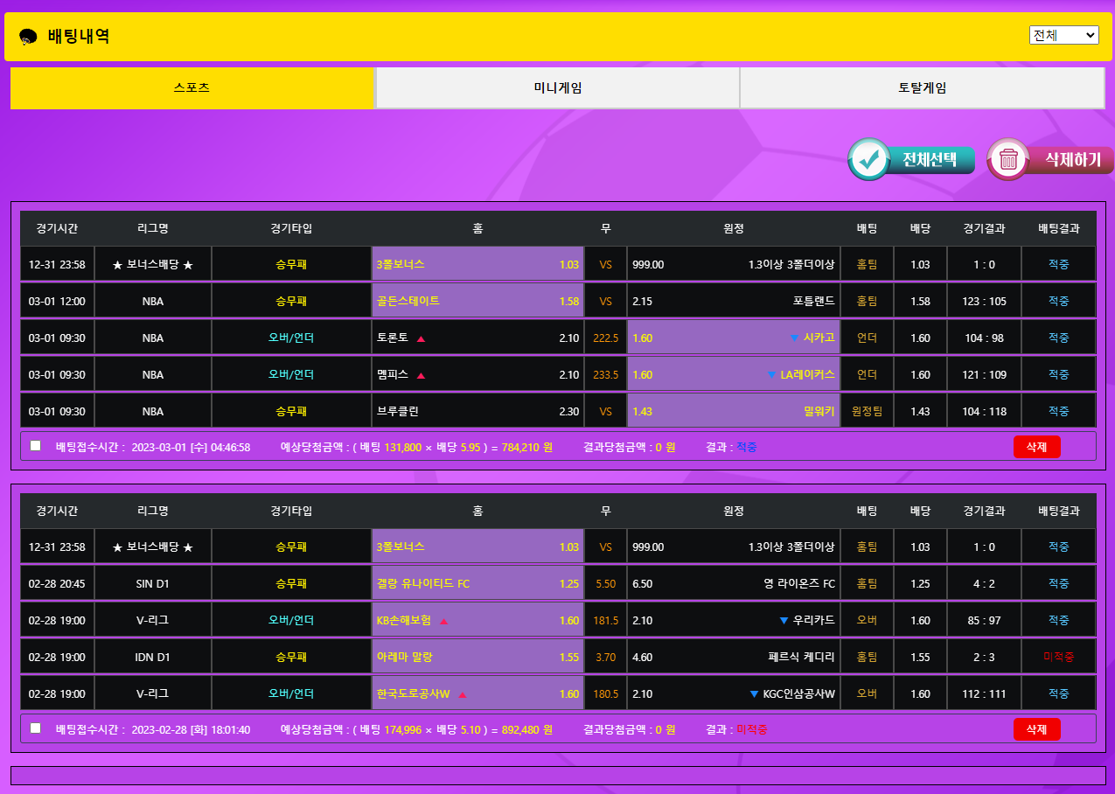The width and height of the screenshot is (1115, 794).
Task: Click the red up arrow beside 토론토
Action: [x=421, y=338]
